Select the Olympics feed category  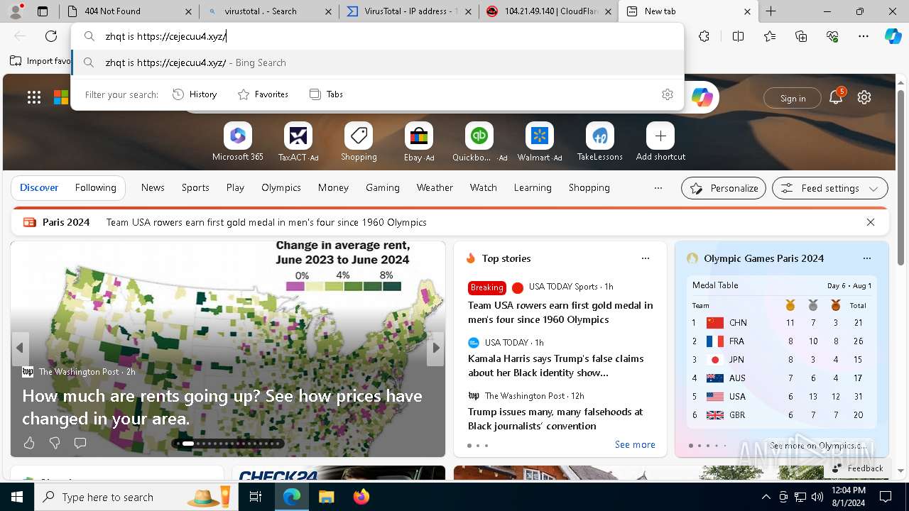(x=281, y=187)
